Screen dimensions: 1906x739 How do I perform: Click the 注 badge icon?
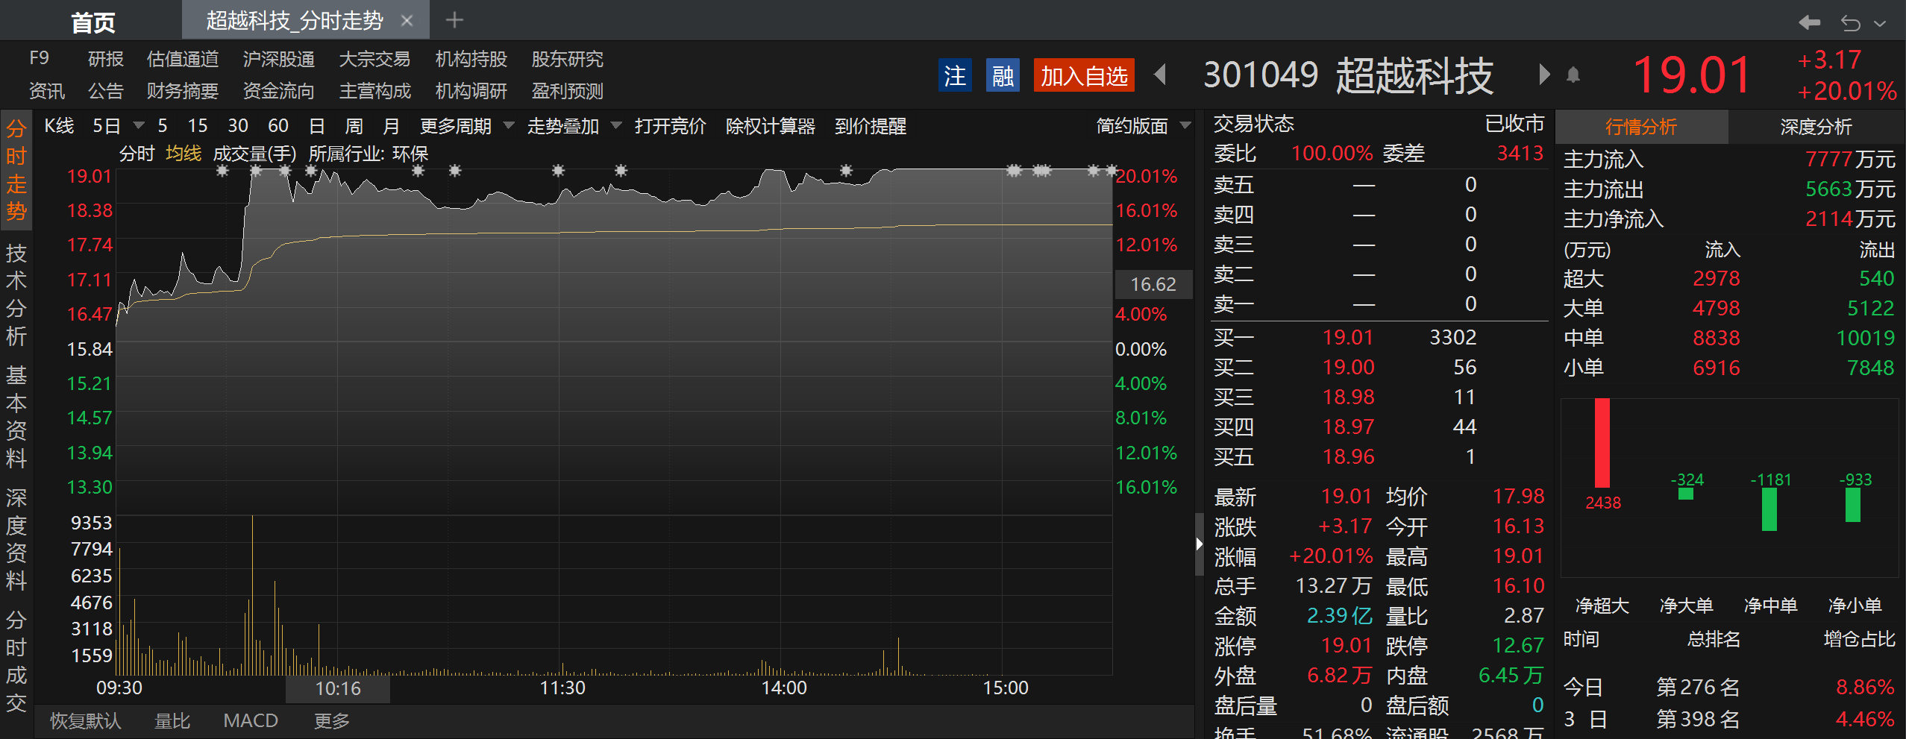click(954, 75)
